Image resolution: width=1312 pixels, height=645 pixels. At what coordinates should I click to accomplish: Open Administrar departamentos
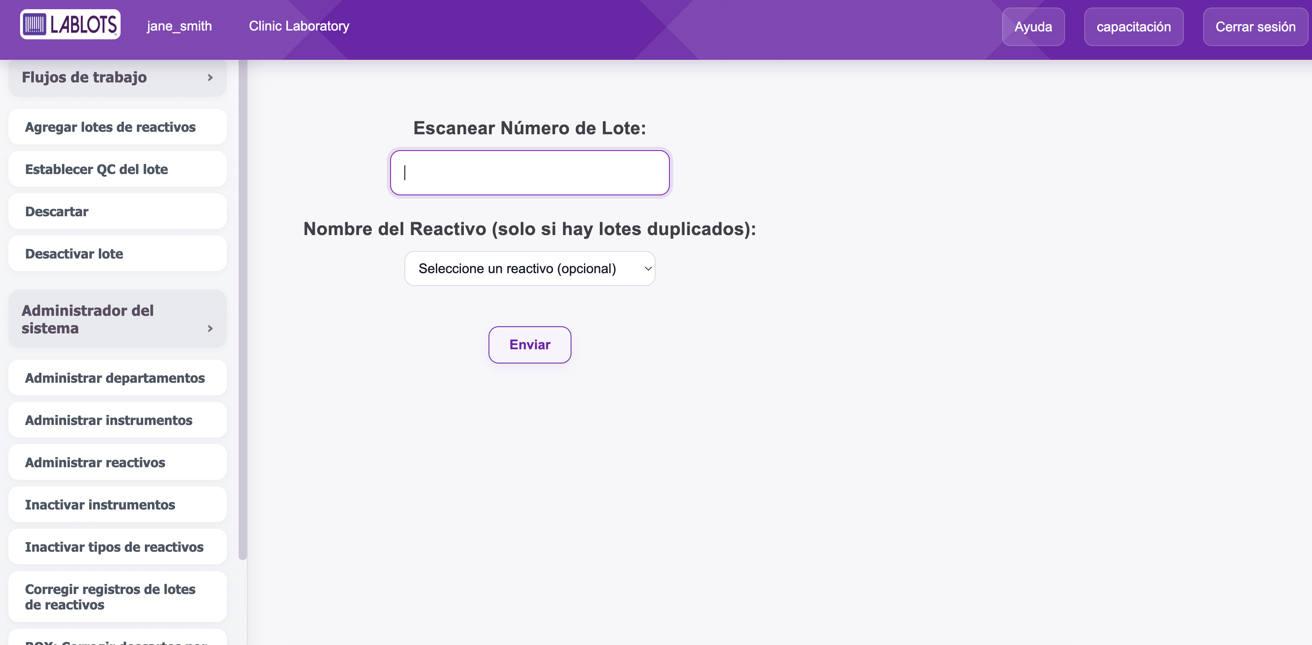click(117, 378)
